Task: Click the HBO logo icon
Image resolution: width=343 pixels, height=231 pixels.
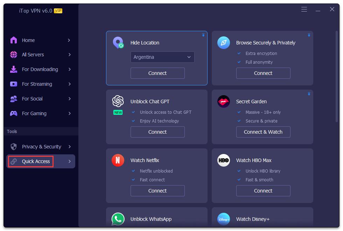Action: tap(224, 160)
